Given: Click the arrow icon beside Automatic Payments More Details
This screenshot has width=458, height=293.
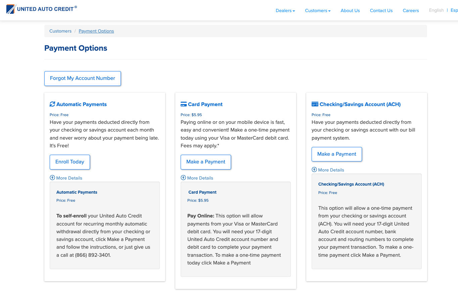Looking at the screenshot, I should point(52,178).
